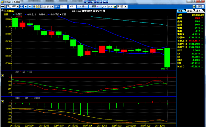Viewport: 206px width, 127px height.
Task: Click the clock icon beside 13:21:23
Action: pyautogui.click(x=3, y=11)
